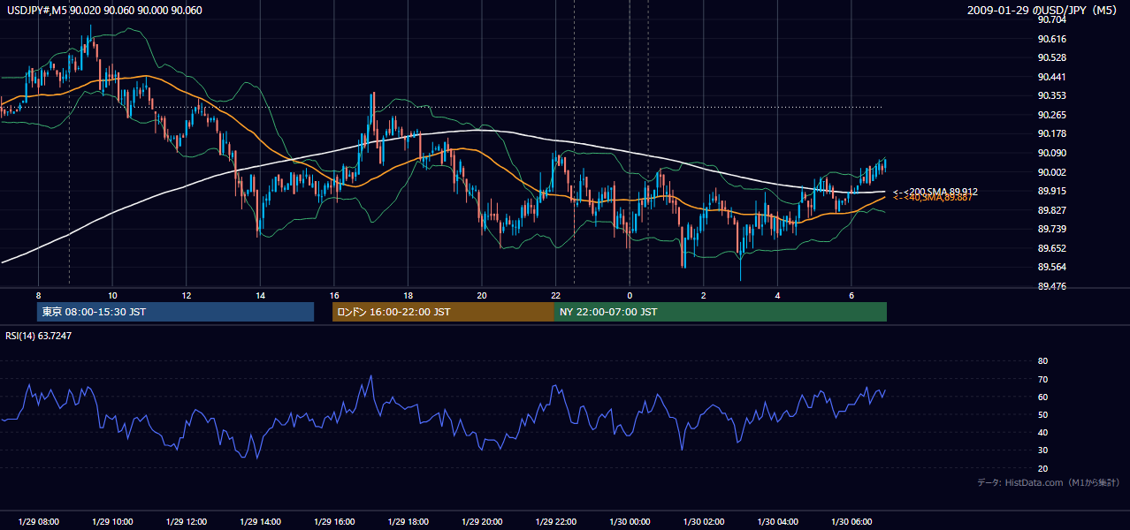The width and height of the screenshot is (1130, 530).
Task: Click price axis value 90.178
Action: click(1052, 133)
